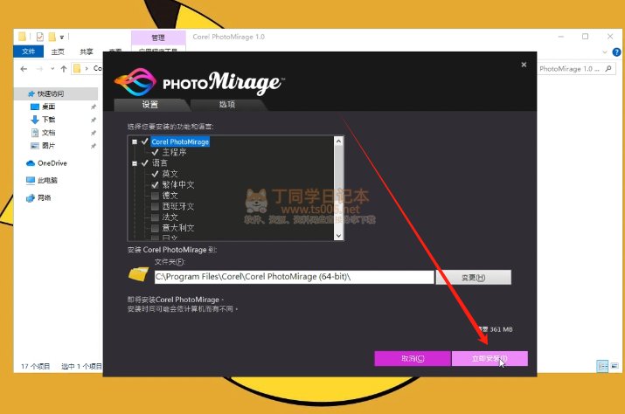Click Explorer forward navigation arrow
The width and height of the screenshot is (625, 414).
pos(39,69)
